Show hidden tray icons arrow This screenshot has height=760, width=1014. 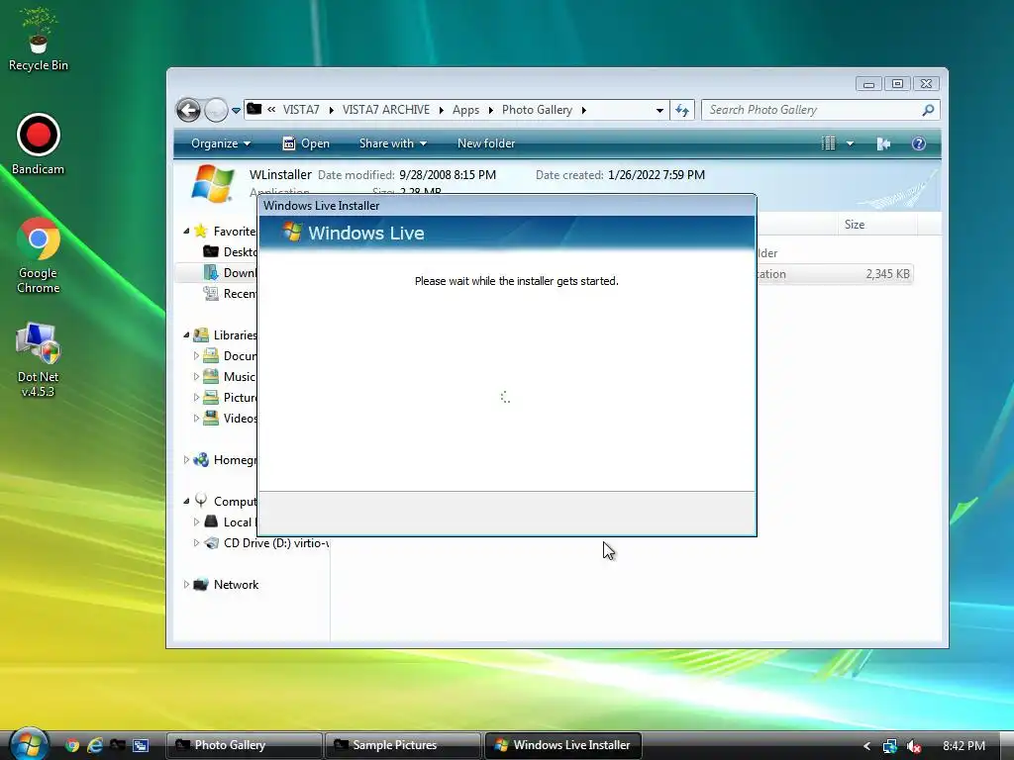[866, 746]
